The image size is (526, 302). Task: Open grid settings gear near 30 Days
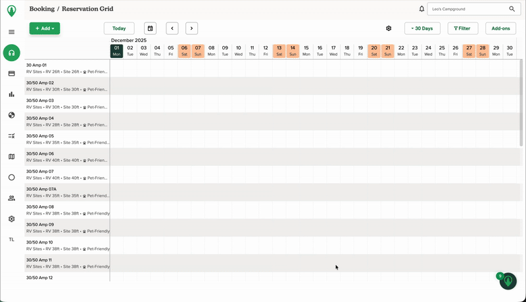(389, 28)
